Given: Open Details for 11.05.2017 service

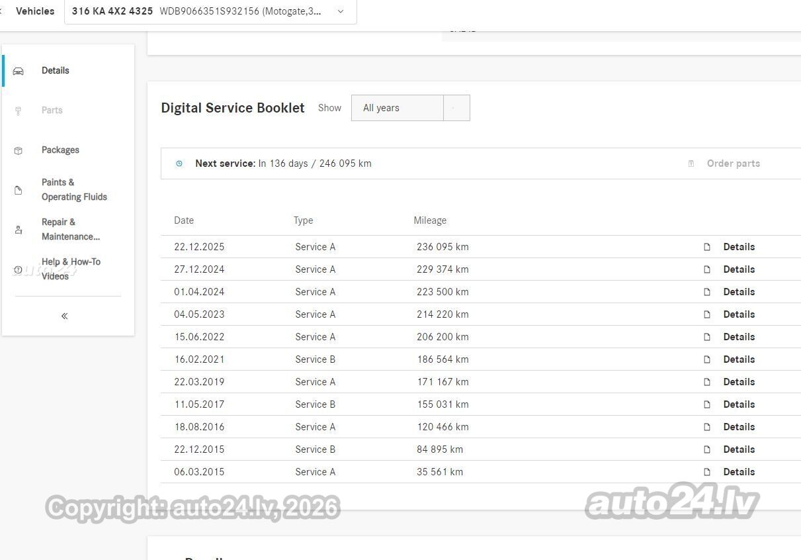Looking at the screenshot, I should point(739,404).
